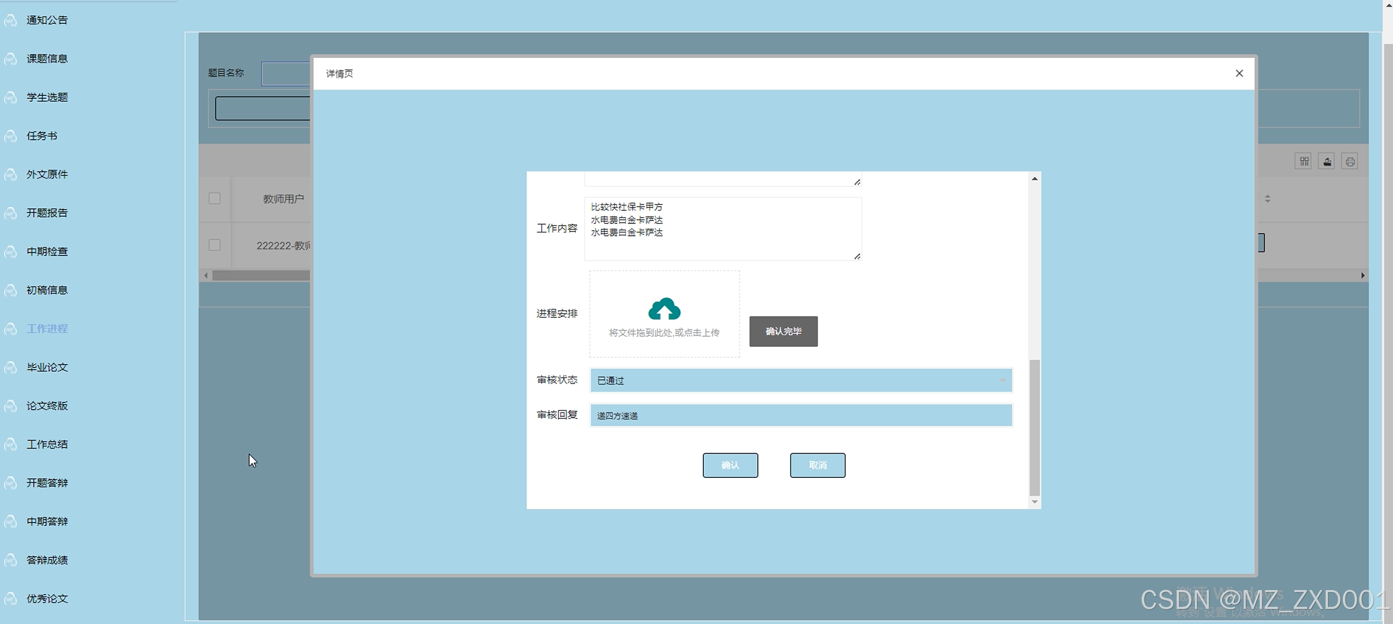Click the export table icon
Viewport: 1393px width, 624px height.
pyautogui.click(x=1327, y=161)
